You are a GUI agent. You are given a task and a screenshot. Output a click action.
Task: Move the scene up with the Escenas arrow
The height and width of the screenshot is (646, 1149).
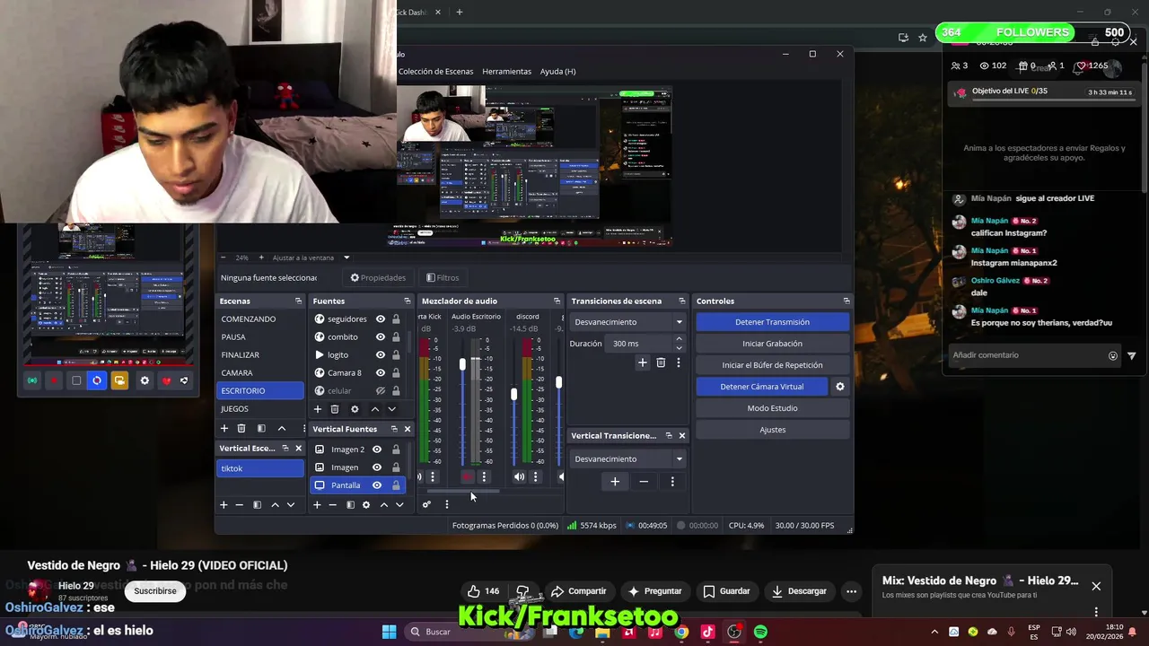[281, 429]
